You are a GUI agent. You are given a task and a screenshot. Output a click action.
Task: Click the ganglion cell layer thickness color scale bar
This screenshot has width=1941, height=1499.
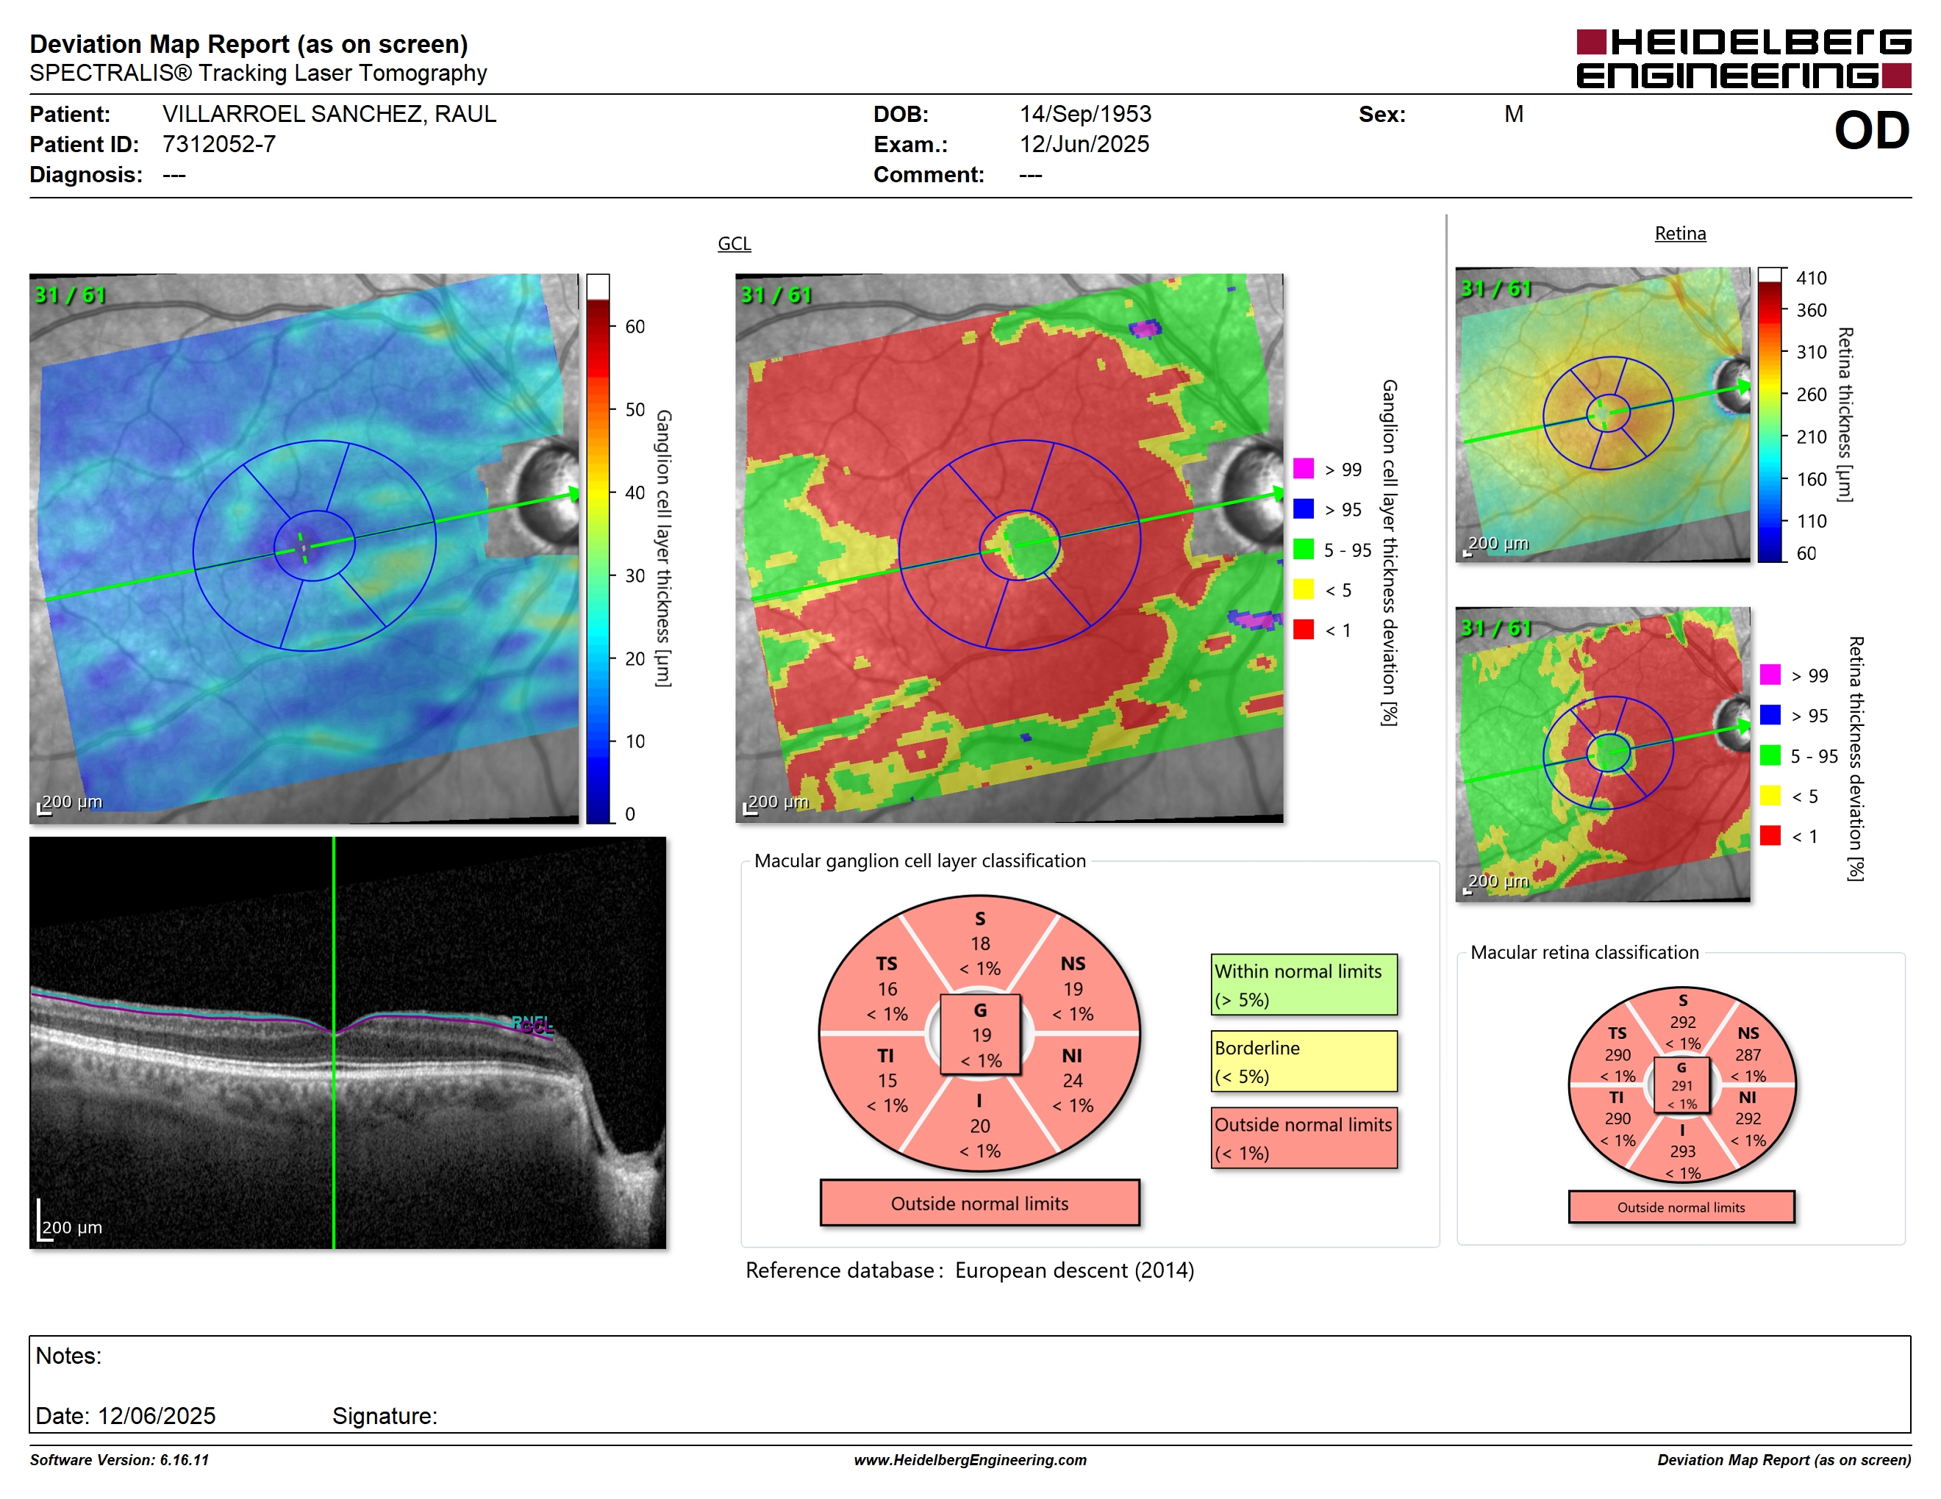(x=597, y=548)
